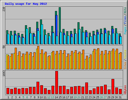Select the 239 maximum value on hits axis
This screenshot has width=128, height=100.
click(4, 9)
